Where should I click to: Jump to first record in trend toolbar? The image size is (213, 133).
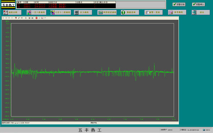pyautogui.click(x=3, y=18)
